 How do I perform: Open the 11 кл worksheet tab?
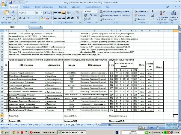(x=15, y=124)
